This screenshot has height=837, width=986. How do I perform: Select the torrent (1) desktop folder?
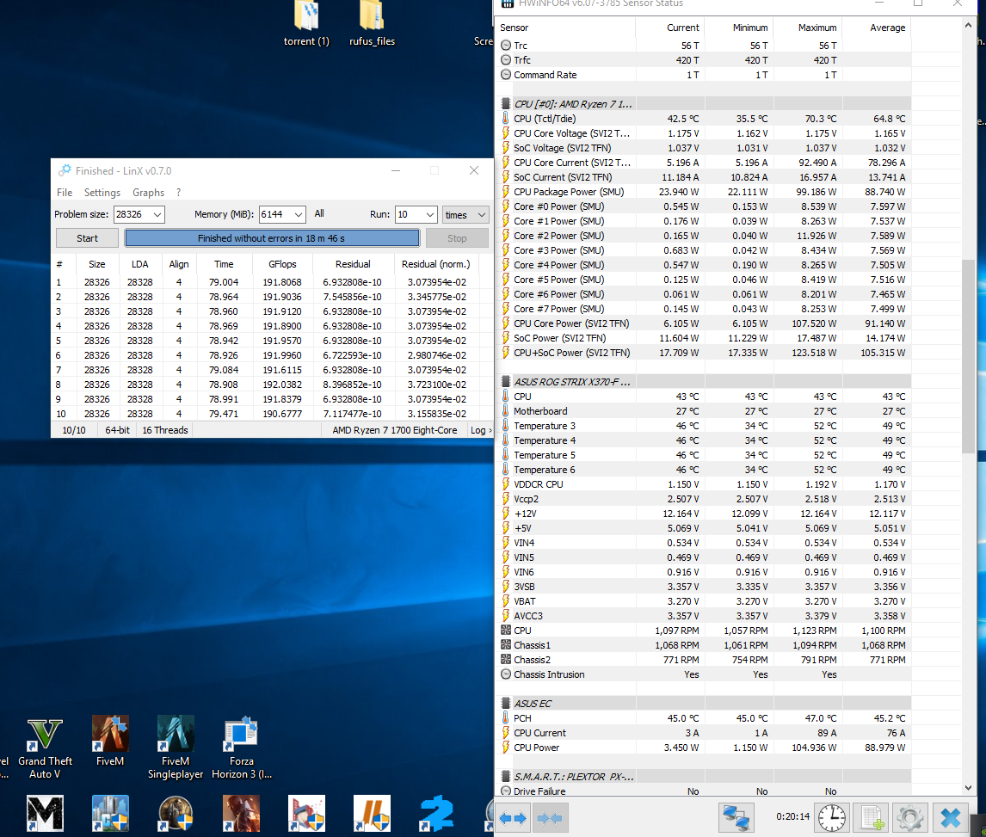(x=306, y=24)
